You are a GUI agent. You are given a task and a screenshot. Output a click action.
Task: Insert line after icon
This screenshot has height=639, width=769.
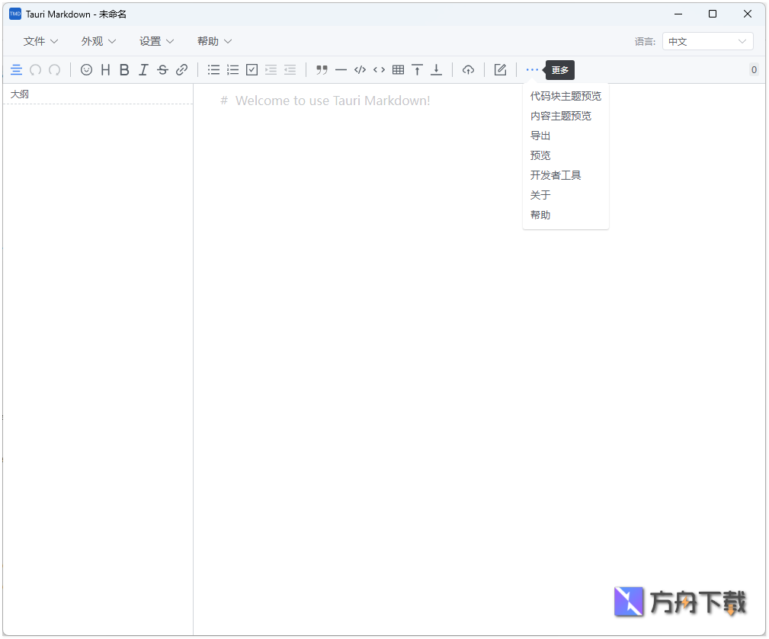(x=436, y=70)
